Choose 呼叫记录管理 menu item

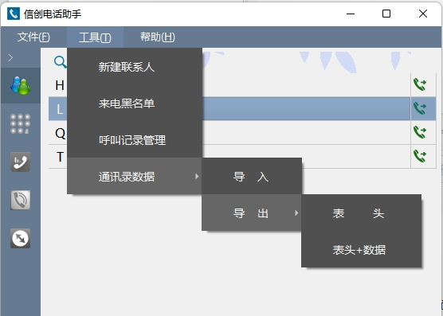(135, 139)
